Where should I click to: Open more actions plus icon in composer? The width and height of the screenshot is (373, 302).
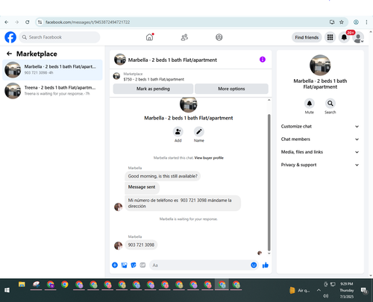tap(115, 265)
